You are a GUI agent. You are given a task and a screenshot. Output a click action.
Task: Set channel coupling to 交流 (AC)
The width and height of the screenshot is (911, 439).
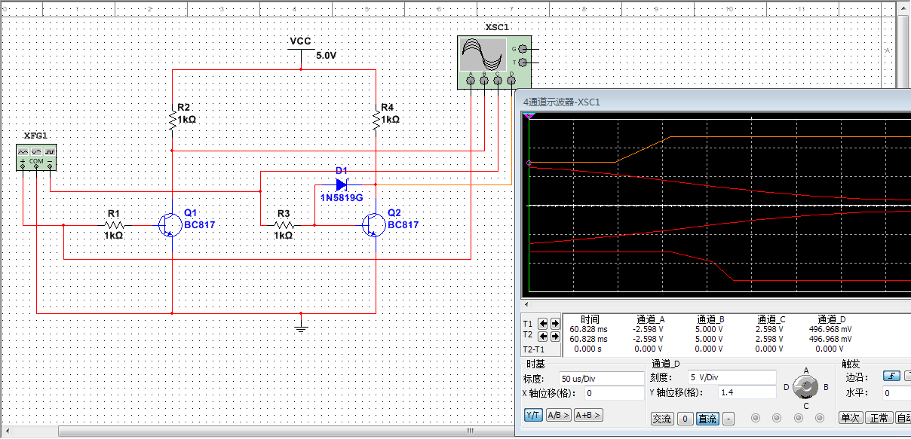click(661, 419)
